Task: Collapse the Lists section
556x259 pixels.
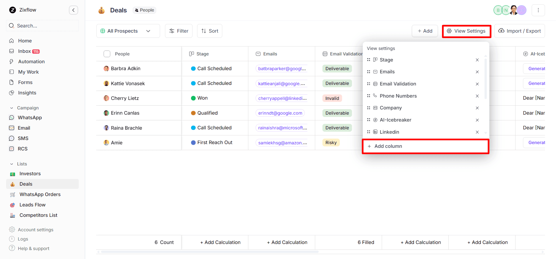Action: pyautogui.click(x=12, y=164)
